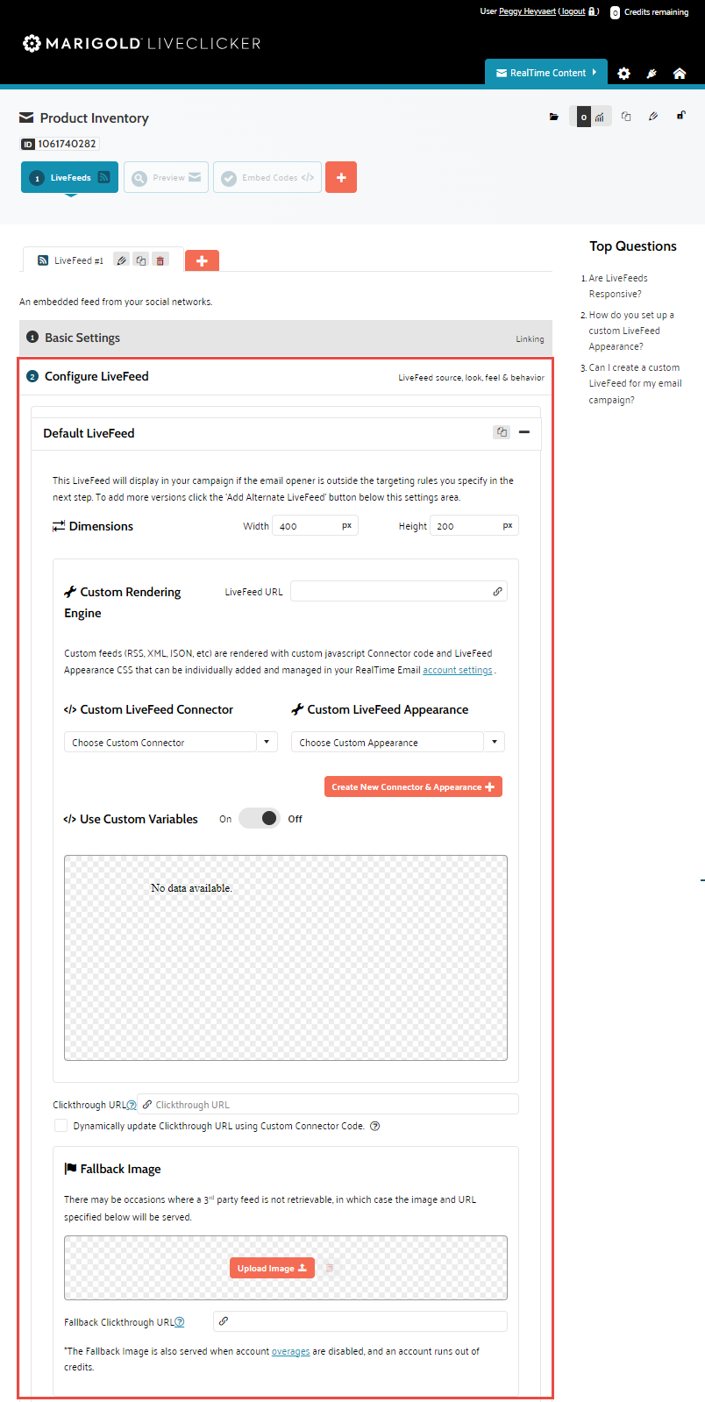Click Create New Connector & Appearance button
705x1402 pixels.
click(x=413, y=786)
